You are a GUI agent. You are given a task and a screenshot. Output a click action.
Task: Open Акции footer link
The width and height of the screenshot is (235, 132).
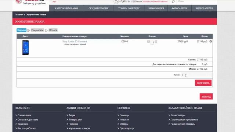click(x=72, y=115)
